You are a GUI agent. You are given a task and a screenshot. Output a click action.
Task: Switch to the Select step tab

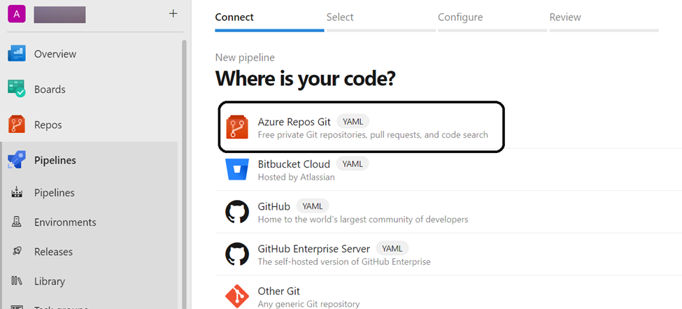point(340,17)
